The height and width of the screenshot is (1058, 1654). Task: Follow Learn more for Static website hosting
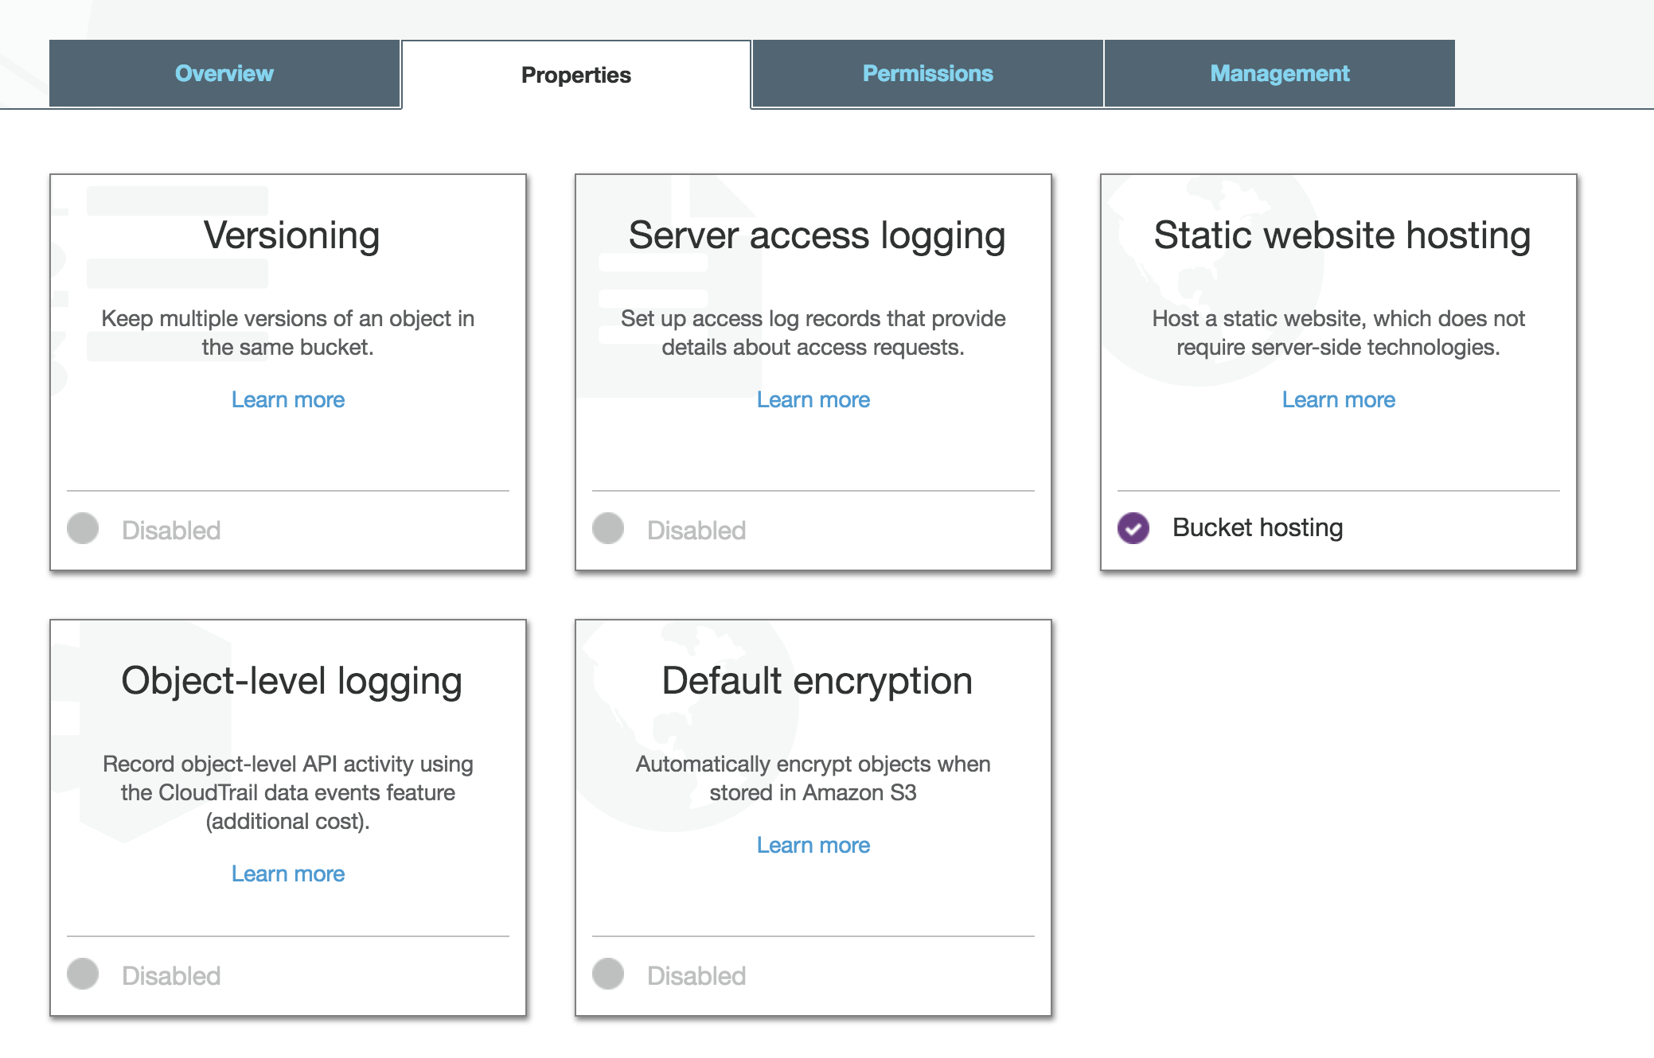click(1338, 399)
